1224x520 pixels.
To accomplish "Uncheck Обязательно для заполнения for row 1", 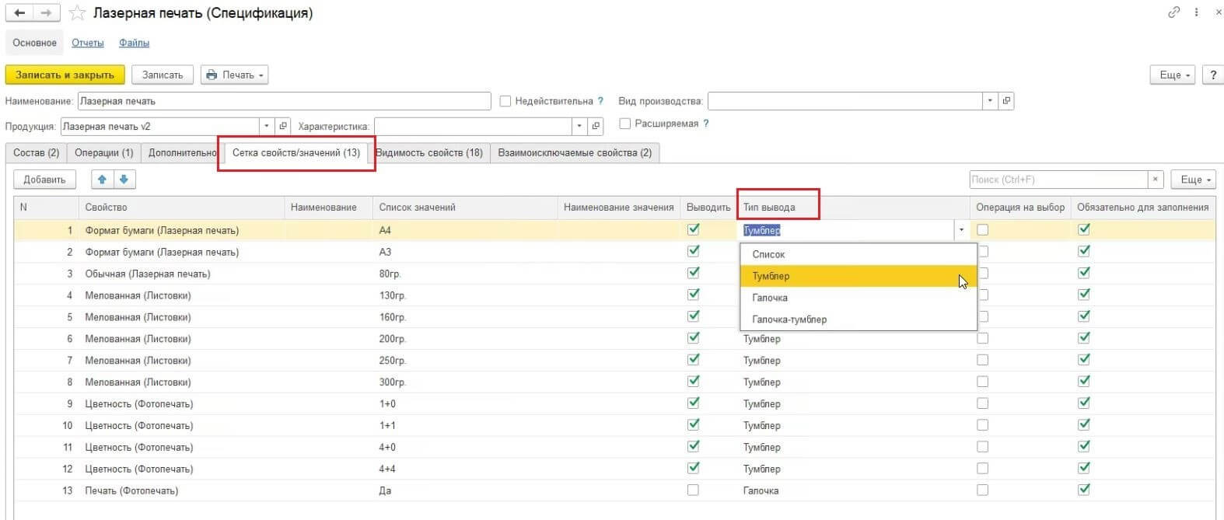I will [x=1084, y=229].
